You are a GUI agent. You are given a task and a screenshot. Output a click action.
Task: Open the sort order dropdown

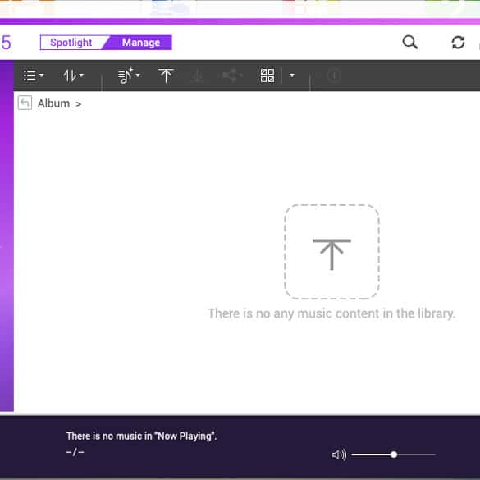pyautogui.click(x=73, y=75)
